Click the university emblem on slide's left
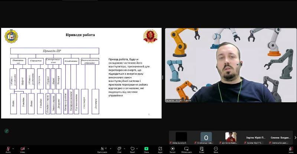The width and height of the screenshot is (297, 154). click(11, 36)
